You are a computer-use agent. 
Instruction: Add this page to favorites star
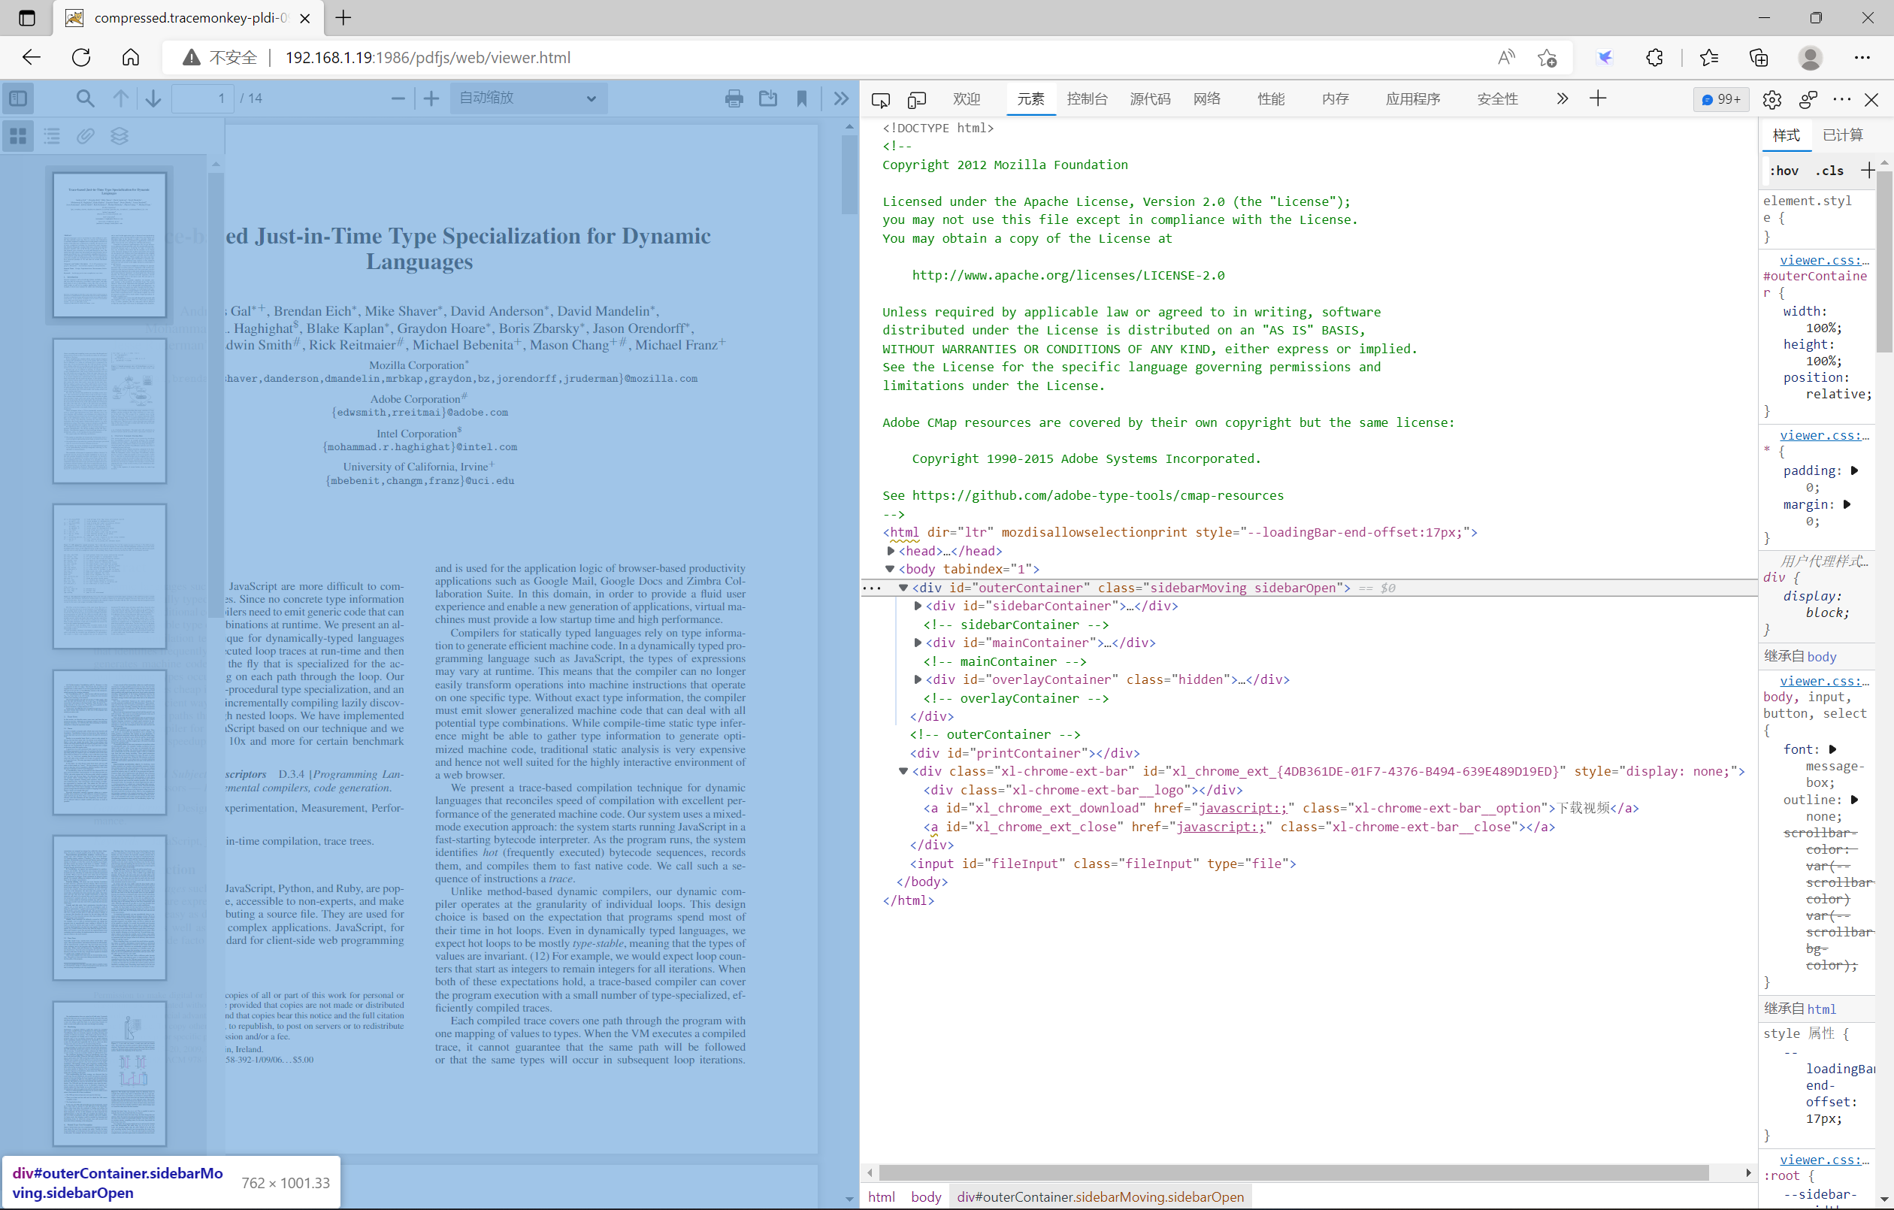pos(1547,57)
